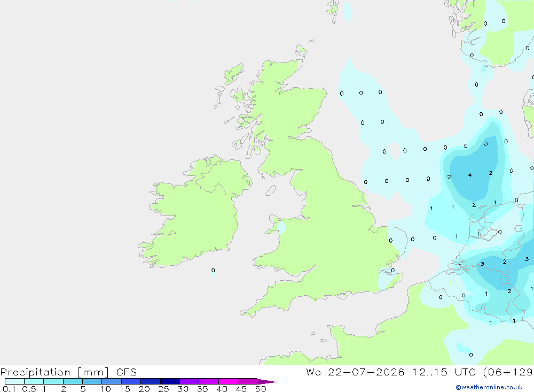
Task: Click the 'We 22-07-2026' forecast date text
Action: (355, 372)
